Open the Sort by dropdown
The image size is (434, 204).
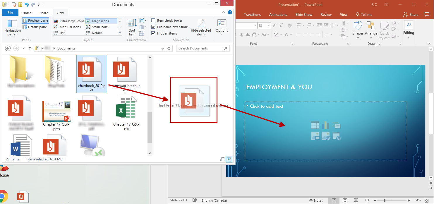click(132, 27)
